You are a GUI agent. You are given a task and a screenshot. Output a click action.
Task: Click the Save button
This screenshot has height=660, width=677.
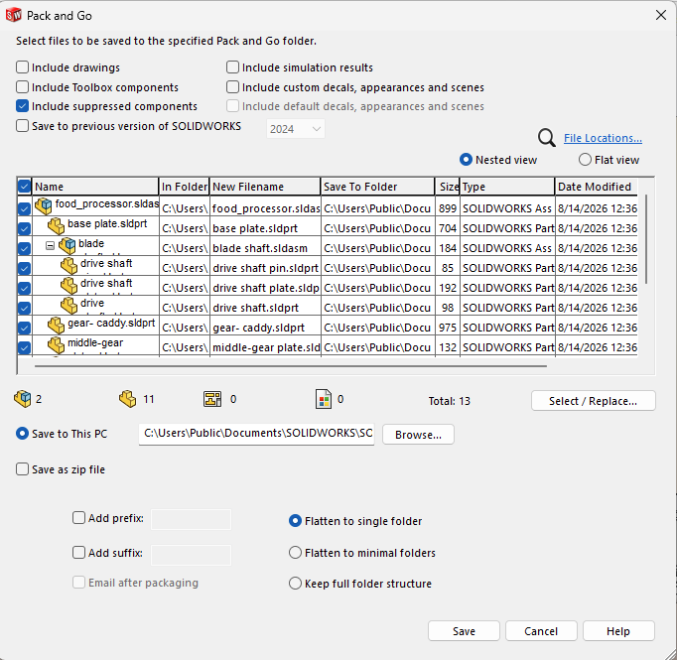point(464,631)
